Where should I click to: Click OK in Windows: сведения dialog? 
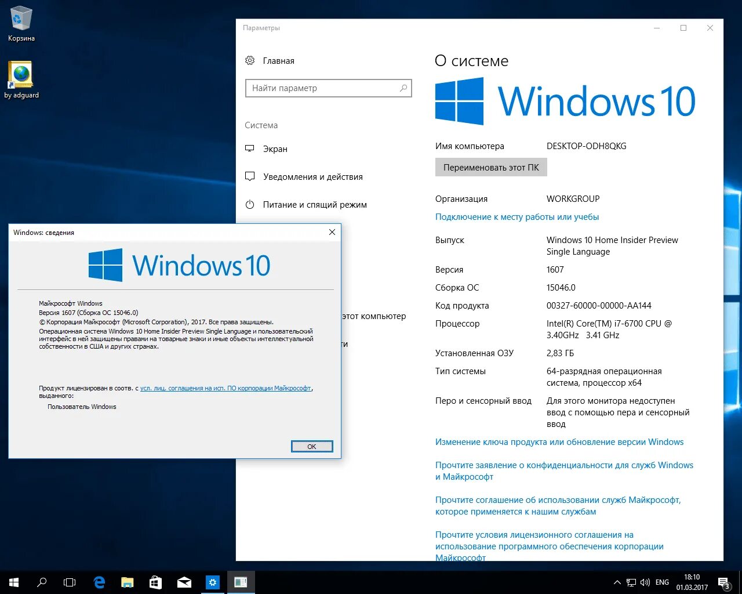click(x=312, y=446)
